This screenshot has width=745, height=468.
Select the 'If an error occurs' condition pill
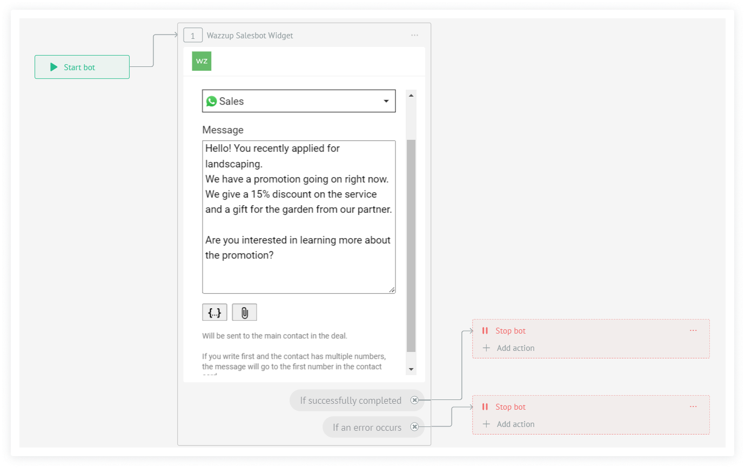pos(374,427)
